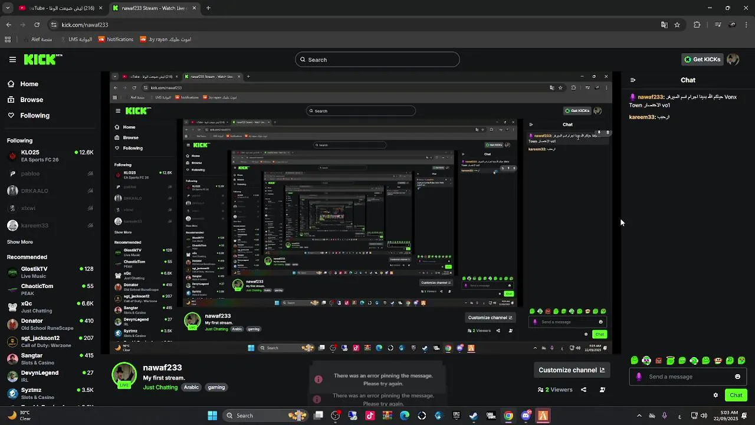Go back in Chrome browser
Viewport: 755px width, 425px height.
tap(8, 25)
